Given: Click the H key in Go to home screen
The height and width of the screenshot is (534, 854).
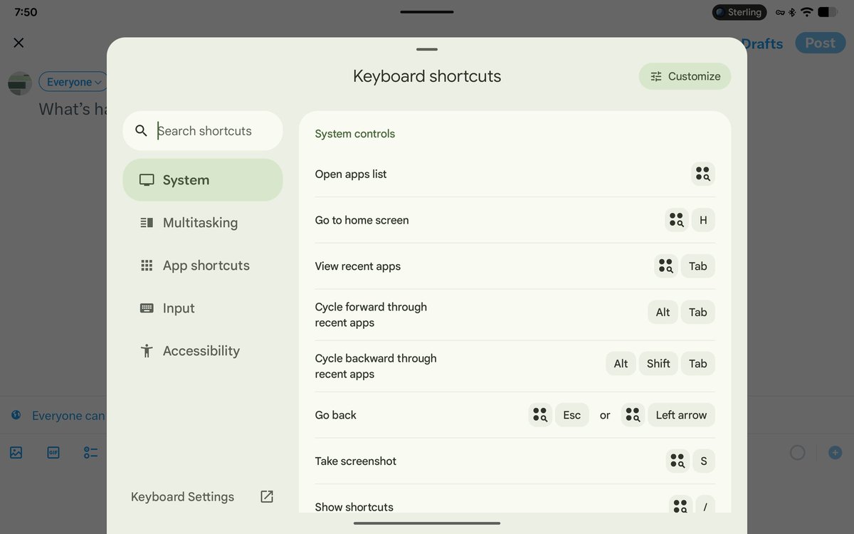Looking at the screenshot, I should point(703,220).
